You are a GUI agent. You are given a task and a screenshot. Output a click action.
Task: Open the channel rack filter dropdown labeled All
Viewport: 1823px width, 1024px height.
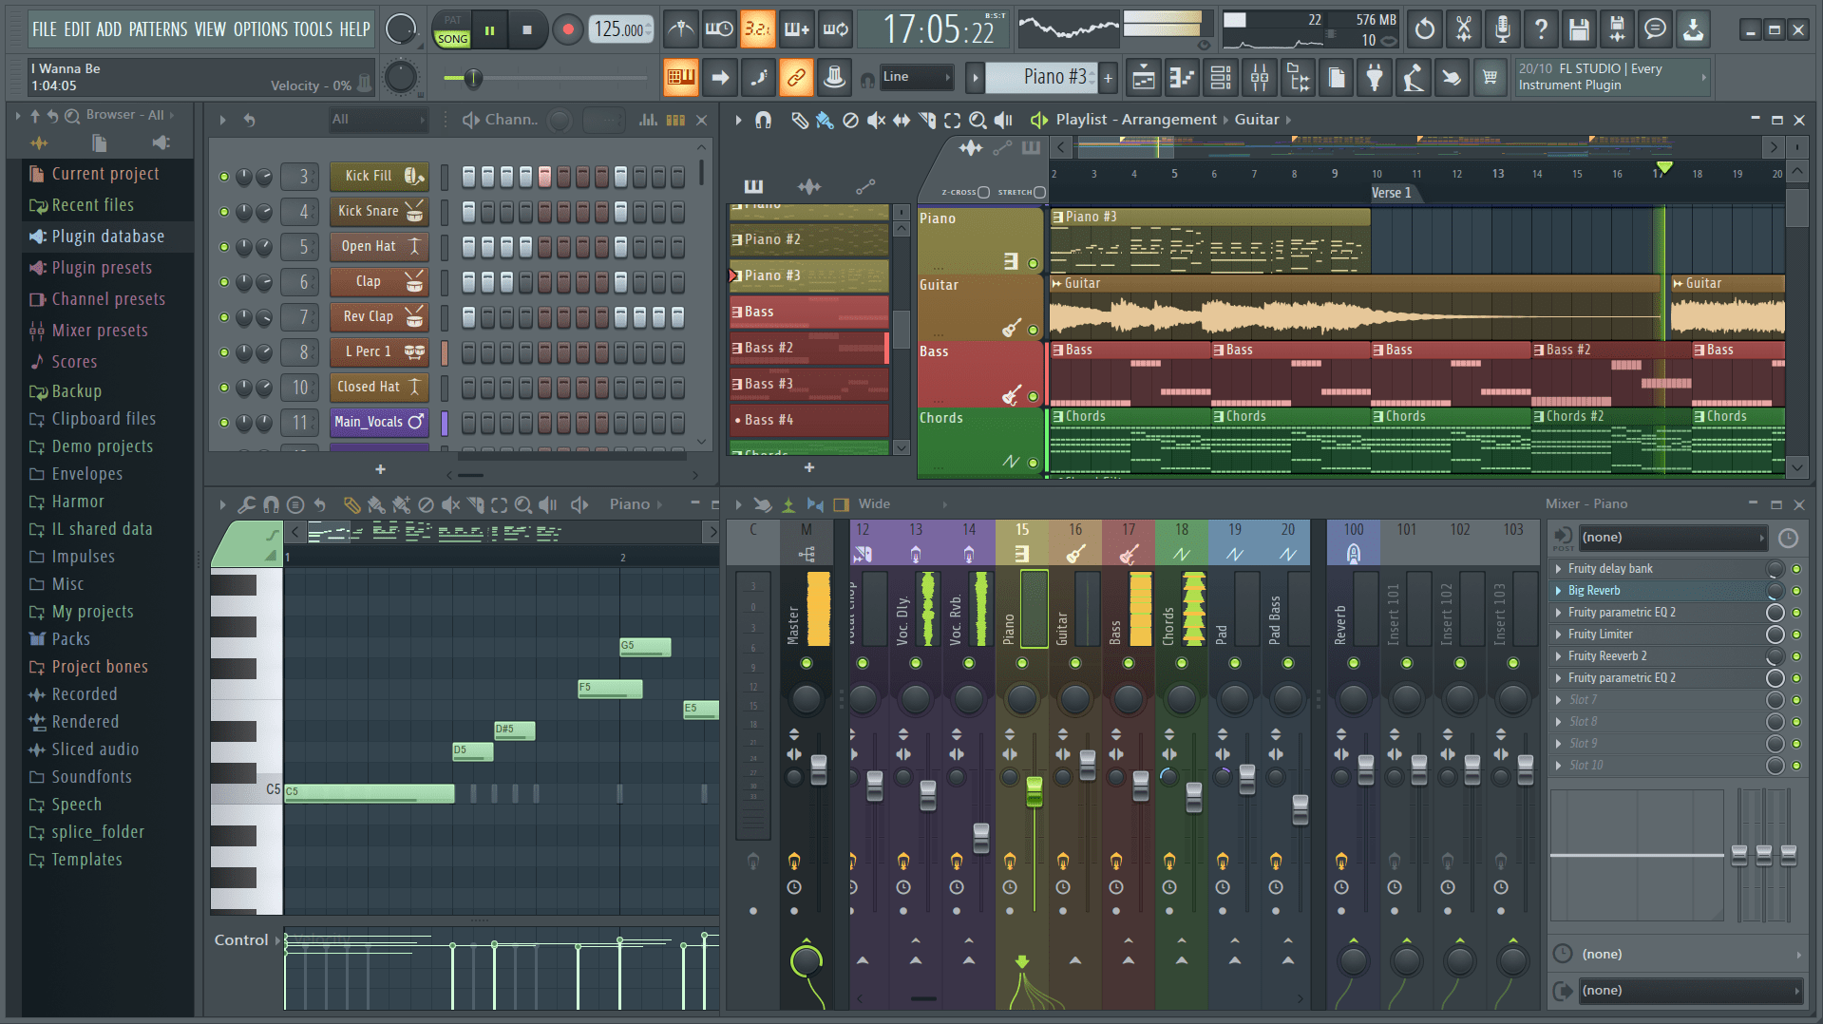[x=377, y=120]
